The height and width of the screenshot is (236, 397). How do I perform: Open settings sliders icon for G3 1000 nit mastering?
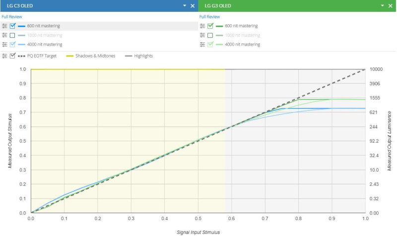pyautogui.click(x=202, y=35)
